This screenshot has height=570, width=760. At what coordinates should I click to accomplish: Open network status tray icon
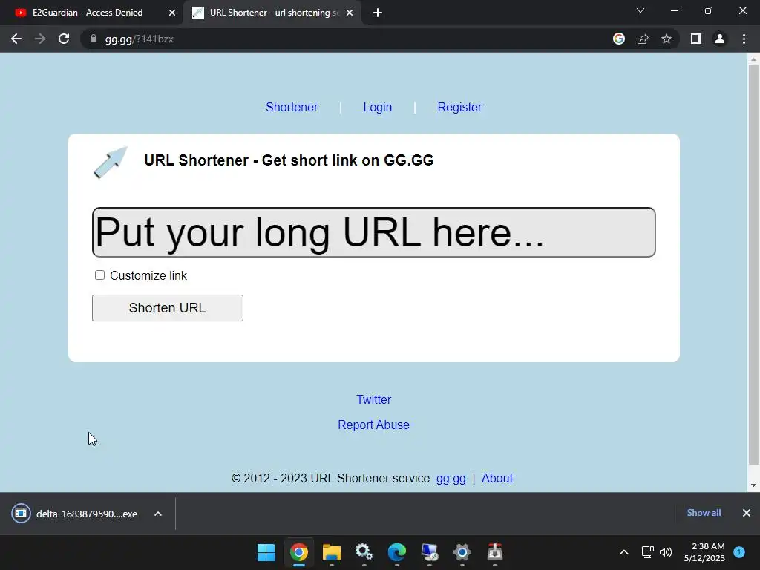(x=647, y=552)
